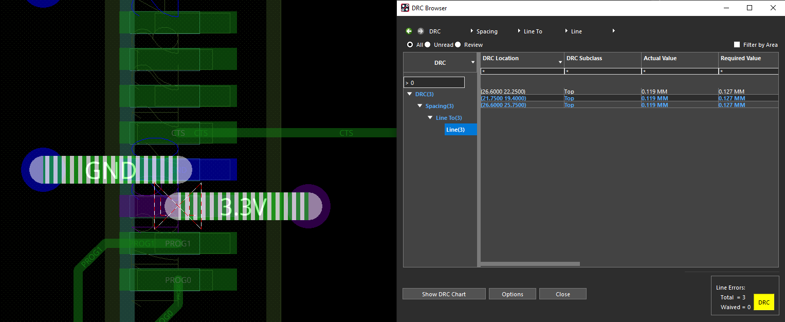Select the All radio button
This screenshot has width=785, height=322.
410,45
